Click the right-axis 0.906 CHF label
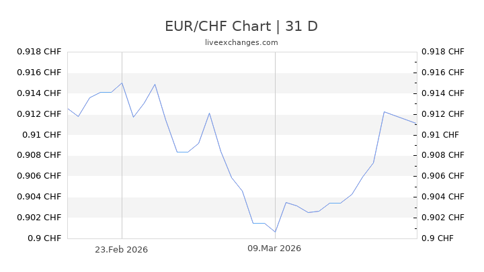This screenshot has width=484, height=272. pos(441,176)
